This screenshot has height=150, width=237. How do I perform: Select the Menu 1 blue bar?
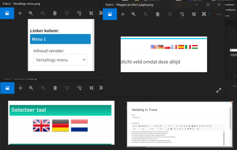(x=60, y=39)
